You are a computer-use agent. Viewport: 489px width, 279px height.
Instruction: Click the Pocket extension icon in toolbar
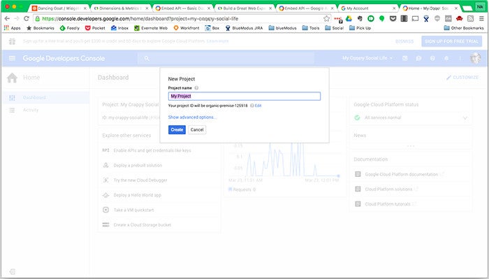click(x=393, y=19)
